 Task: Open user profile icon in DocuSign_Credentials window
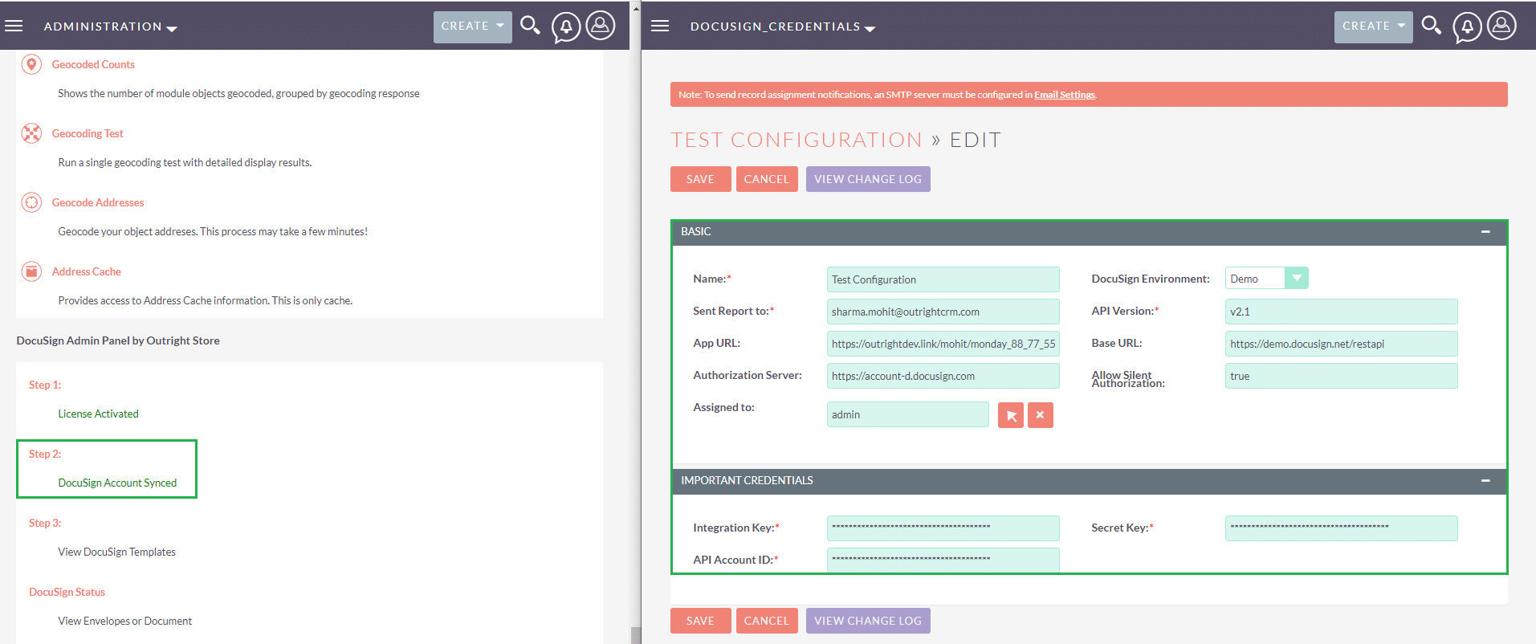(x=1501, y=25)
